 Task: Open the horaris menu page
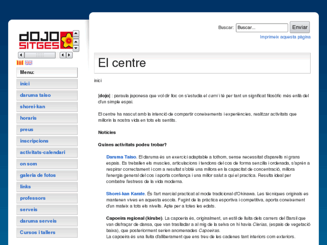point(47,118)
